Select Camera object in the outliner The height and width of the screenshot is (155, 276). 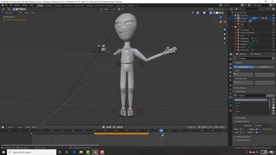[243, 21]
